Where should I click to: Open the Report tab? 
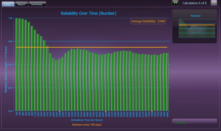[21, 4]
